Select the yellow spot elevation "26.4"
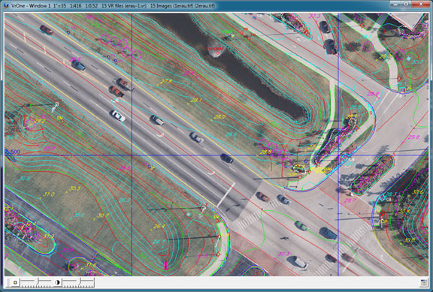This screenshot has height=292, width=433. (x=159, y=226)
